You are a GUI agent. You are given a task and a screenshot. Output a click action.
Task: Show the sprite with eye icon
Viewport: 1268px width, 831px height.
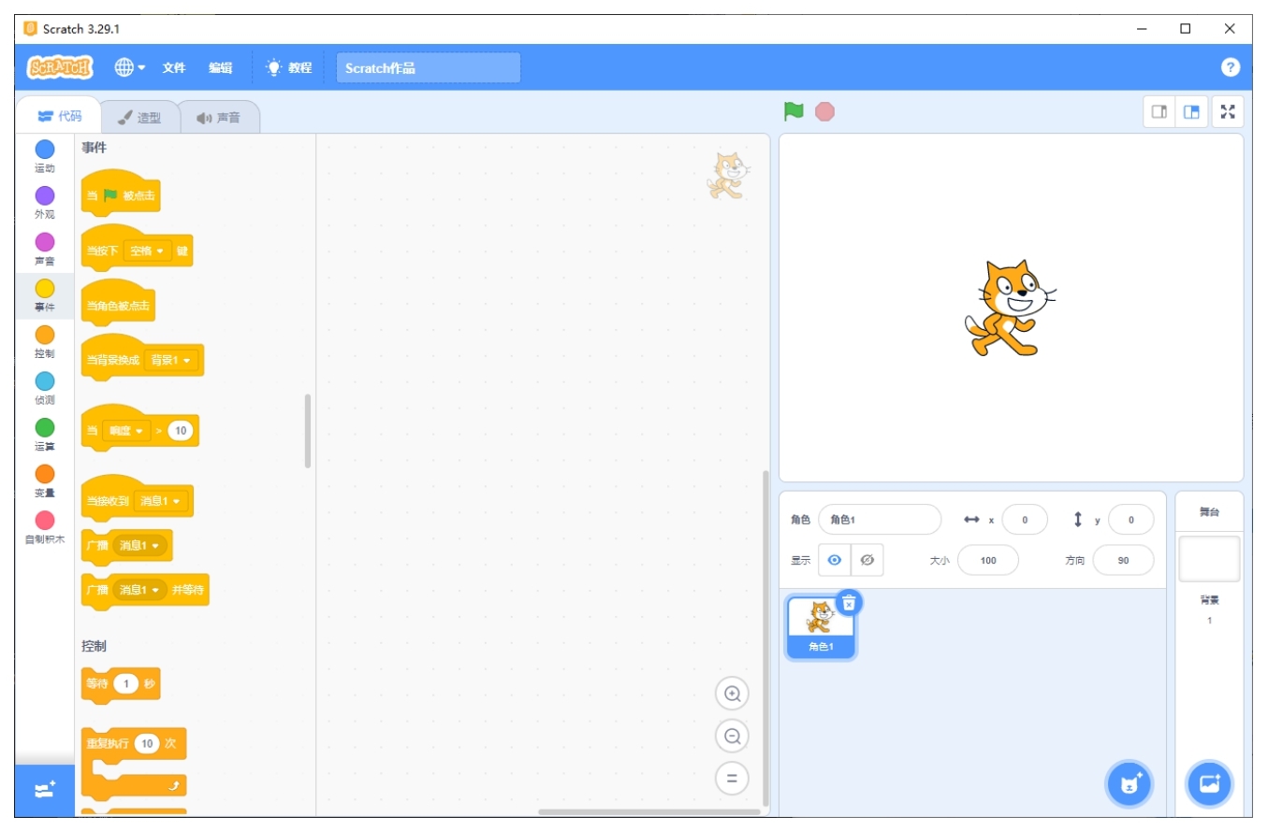tap(834, 560)
